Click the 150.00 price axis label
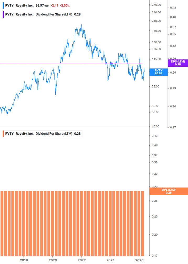 (x=157, y=43)
